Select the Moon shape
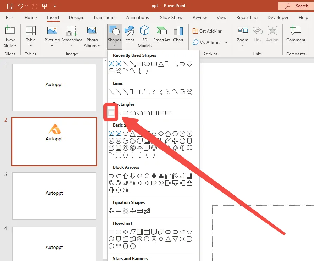The height and width of the screenshot is (261, 314). coord(182,148)
